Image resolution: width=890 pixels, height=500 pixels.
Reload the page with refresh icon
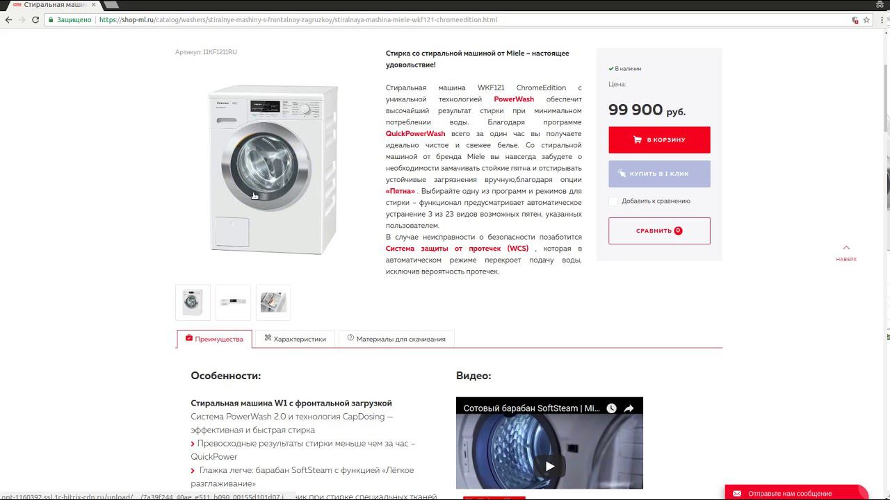coord(35,19)
